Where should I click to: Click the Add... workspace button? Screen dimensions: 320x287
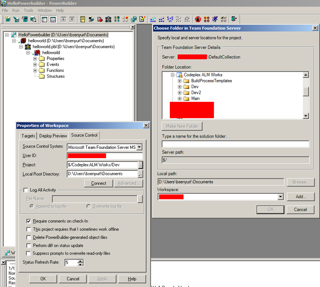point(301,197)
